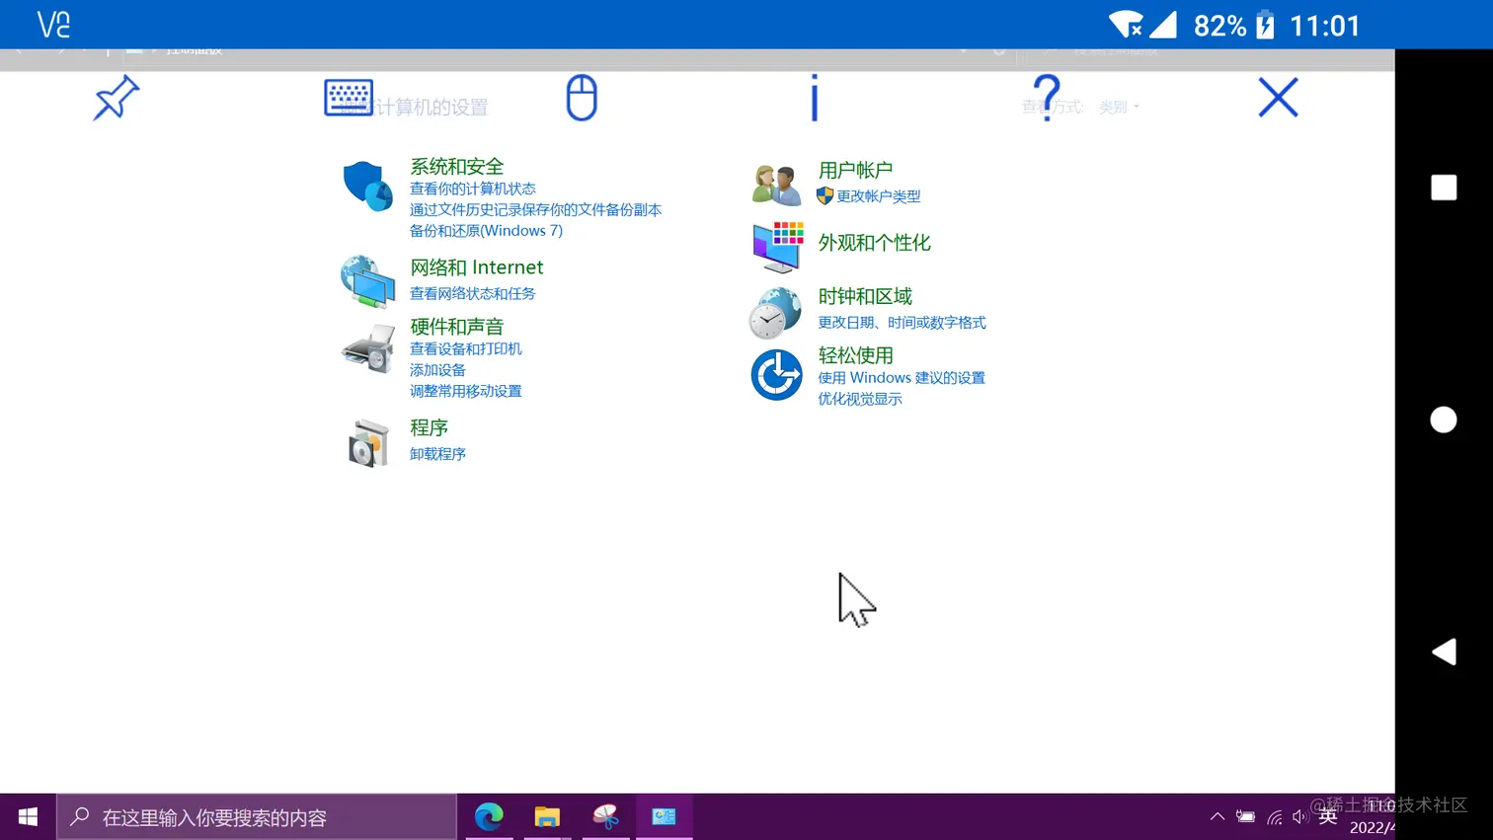Open the Windows Start menu
Viewport: 1493px width, 840px height.
click(26, 816)
